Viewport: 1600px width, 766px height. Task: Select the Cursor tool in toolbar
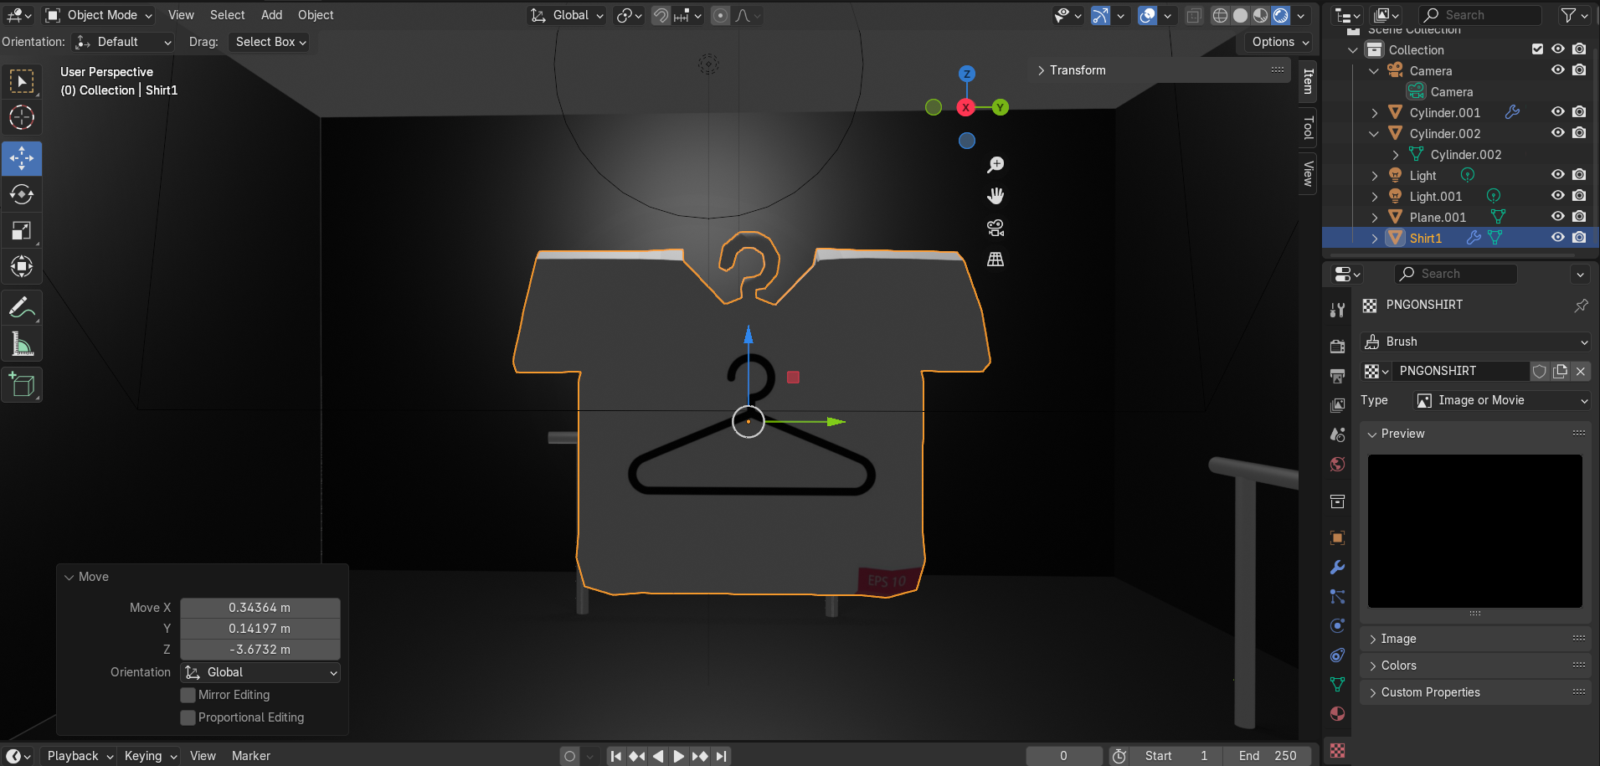point(22,117)
